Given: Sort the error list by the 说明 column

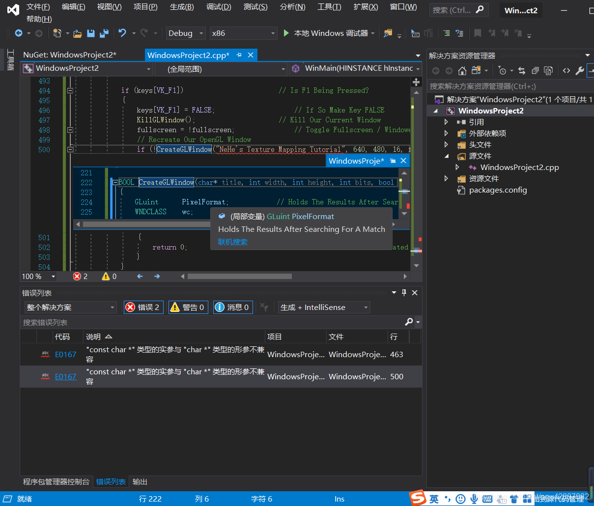Looking at the screenshot, I should pyautogui.click(x=174, y=337).
